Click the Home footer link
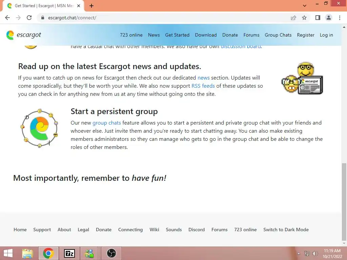 click(x=20, y=230)
